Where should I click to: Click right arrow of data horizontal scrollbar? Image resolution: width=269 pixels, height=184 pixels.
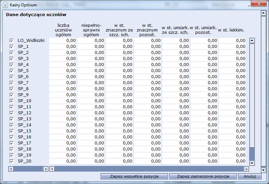[246, 169]
